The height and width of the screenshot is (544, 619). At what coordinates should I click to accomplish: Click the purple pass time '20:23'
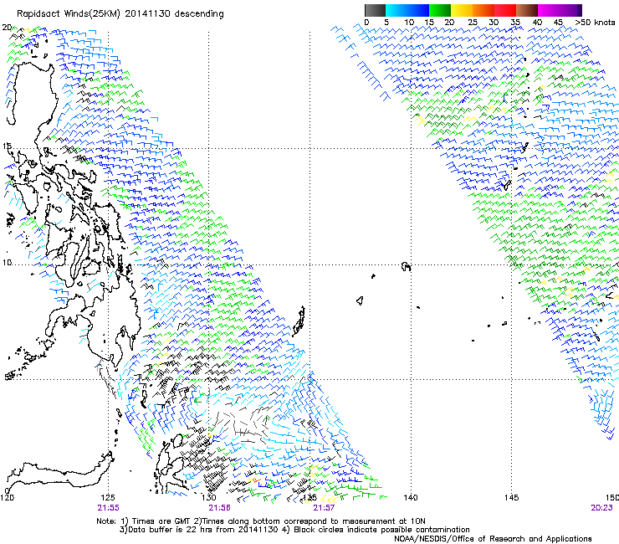(x=602, y=508)
